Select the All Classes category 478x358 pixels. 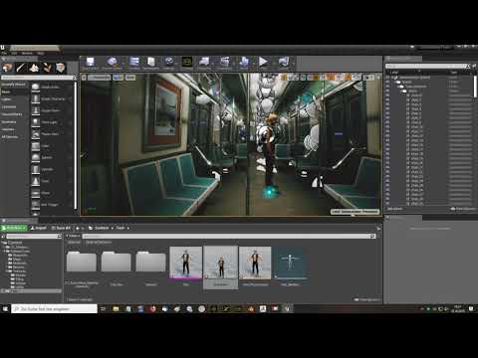click(10, 136)
